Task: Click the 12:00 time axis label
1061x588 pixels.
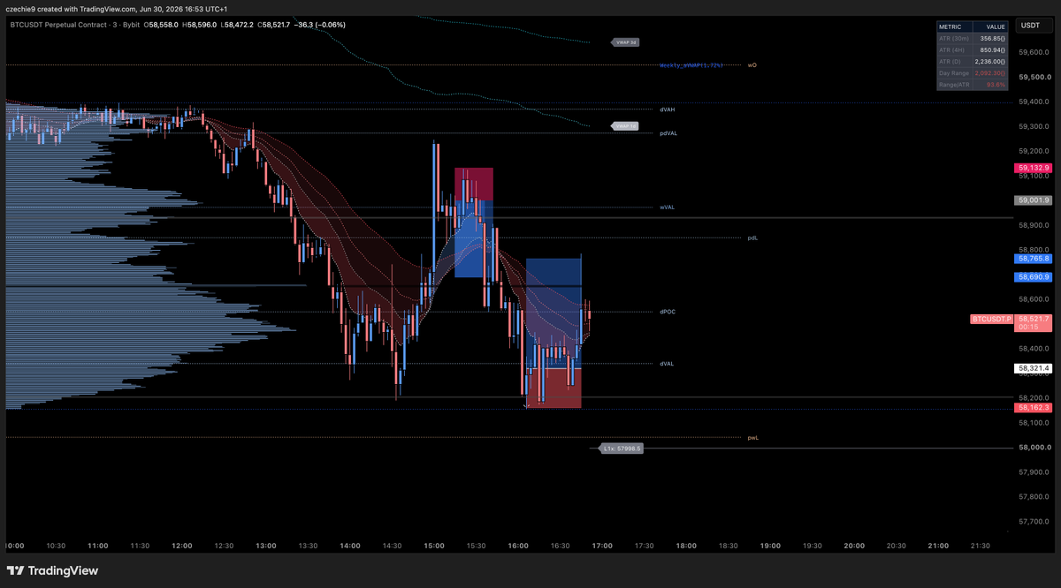Action: 182,546
